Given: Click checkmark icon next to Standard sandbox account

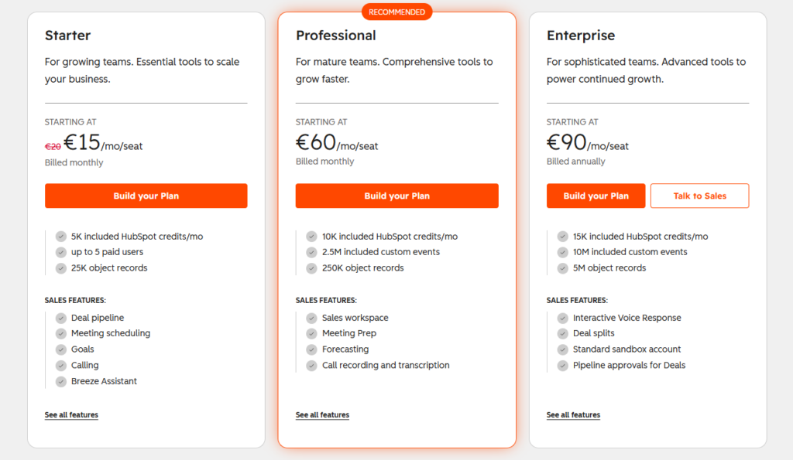Looking at the screenshot, I should pos(563,349).
